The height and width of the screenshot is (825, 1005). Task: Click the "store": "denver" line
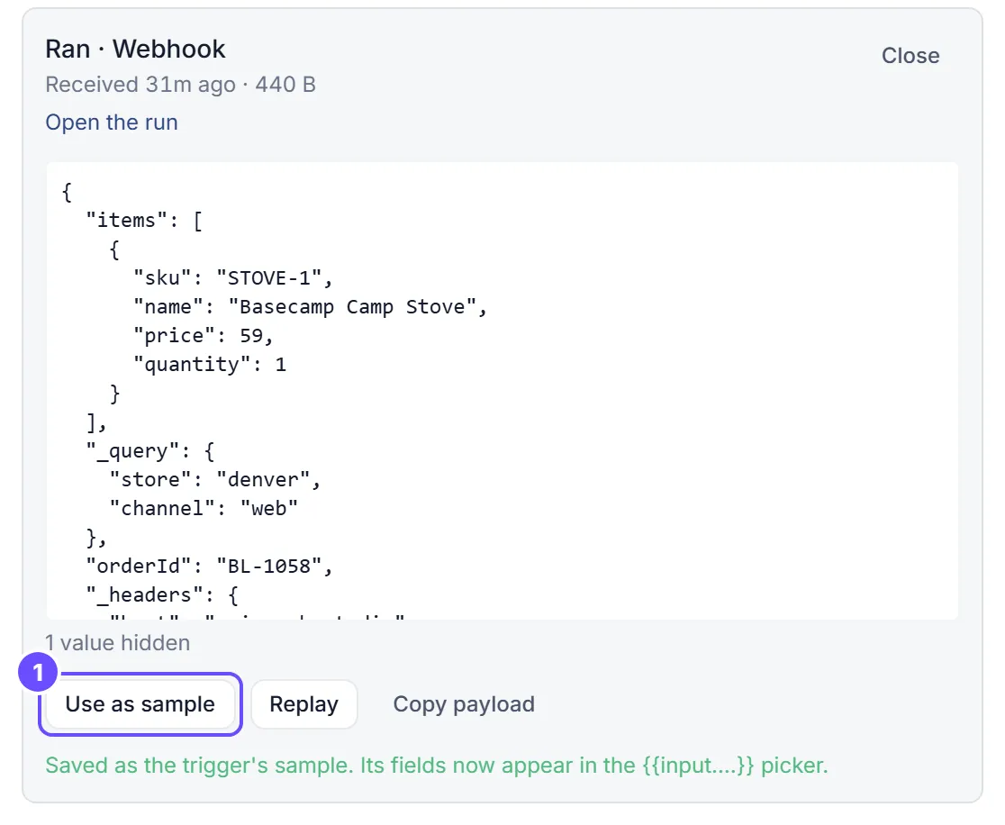point(214,480)
